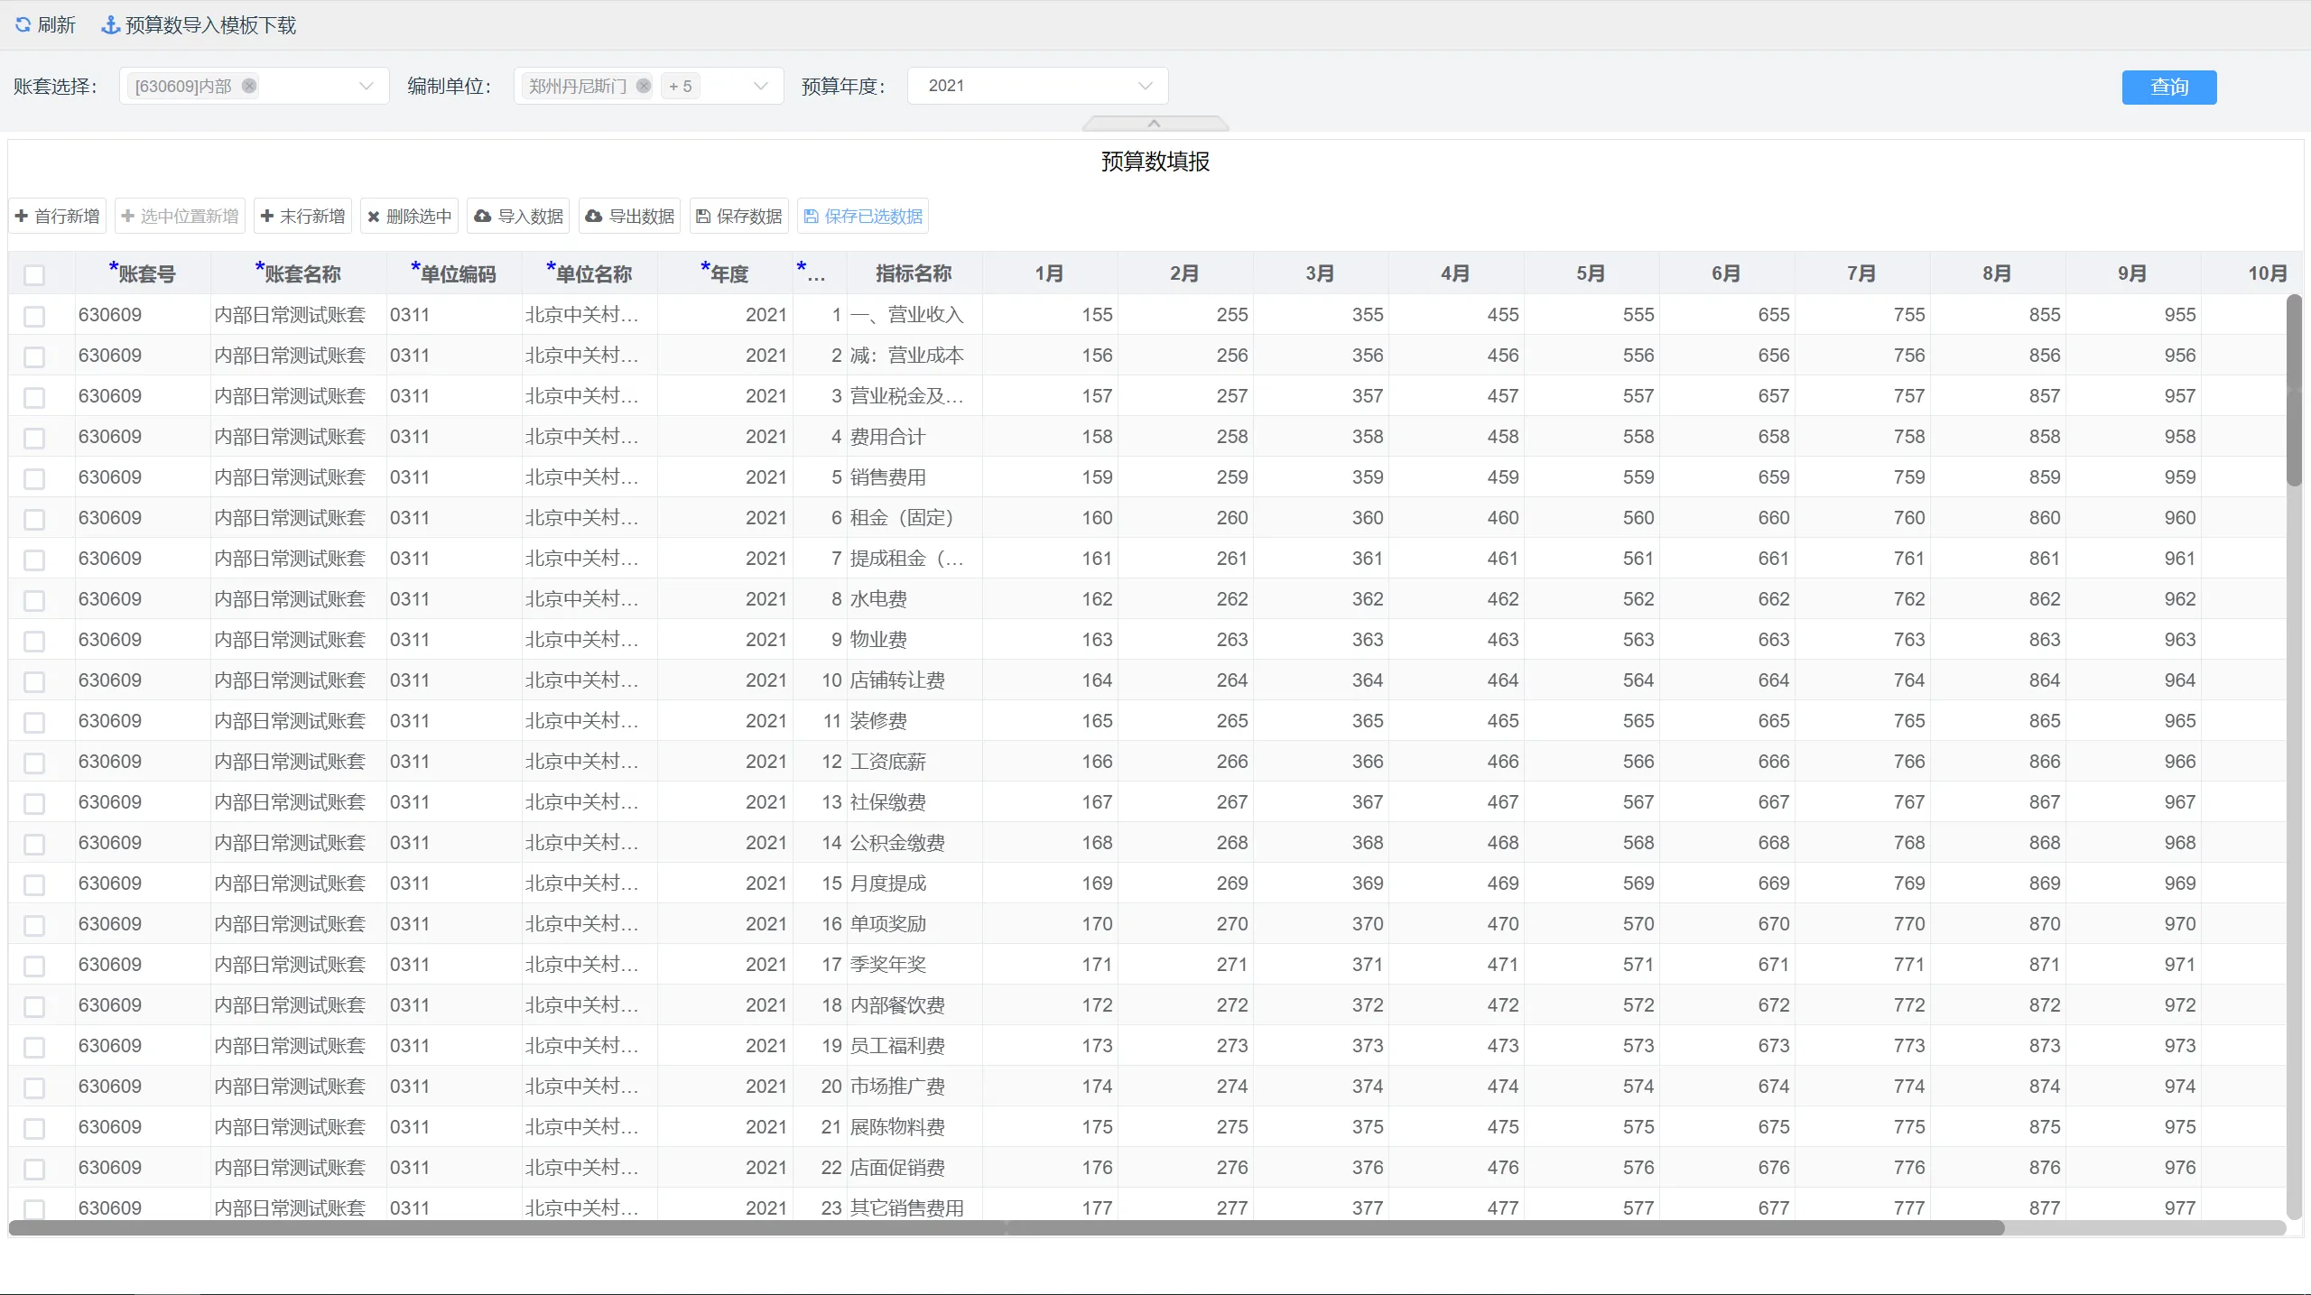The image size is (2311, 1295).
Task: Check the row for 销售费用
Action: pyautogui.click(x=34, y=478)
